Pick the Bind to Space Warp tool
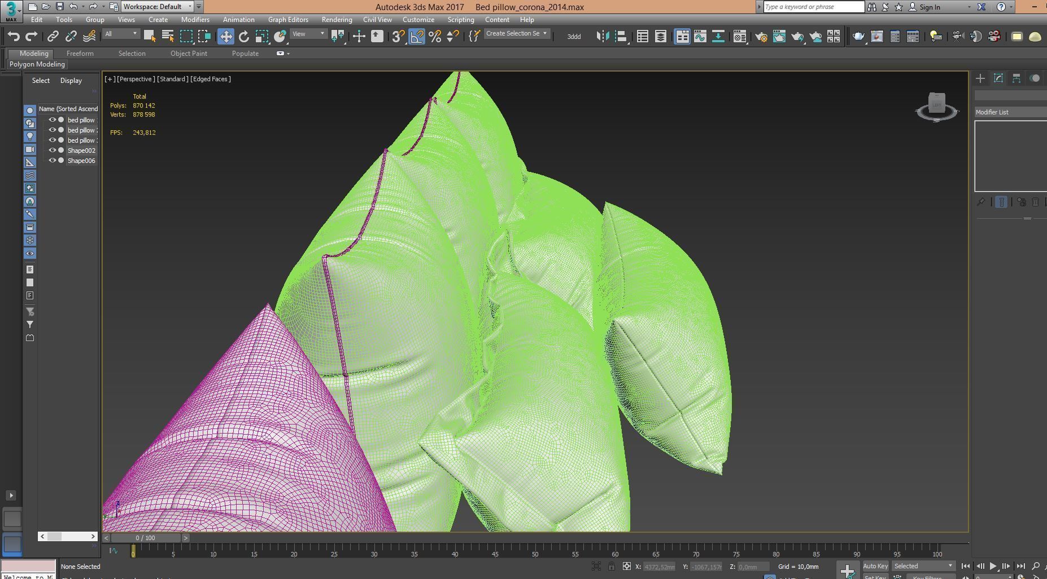 (x=89, y=37)
